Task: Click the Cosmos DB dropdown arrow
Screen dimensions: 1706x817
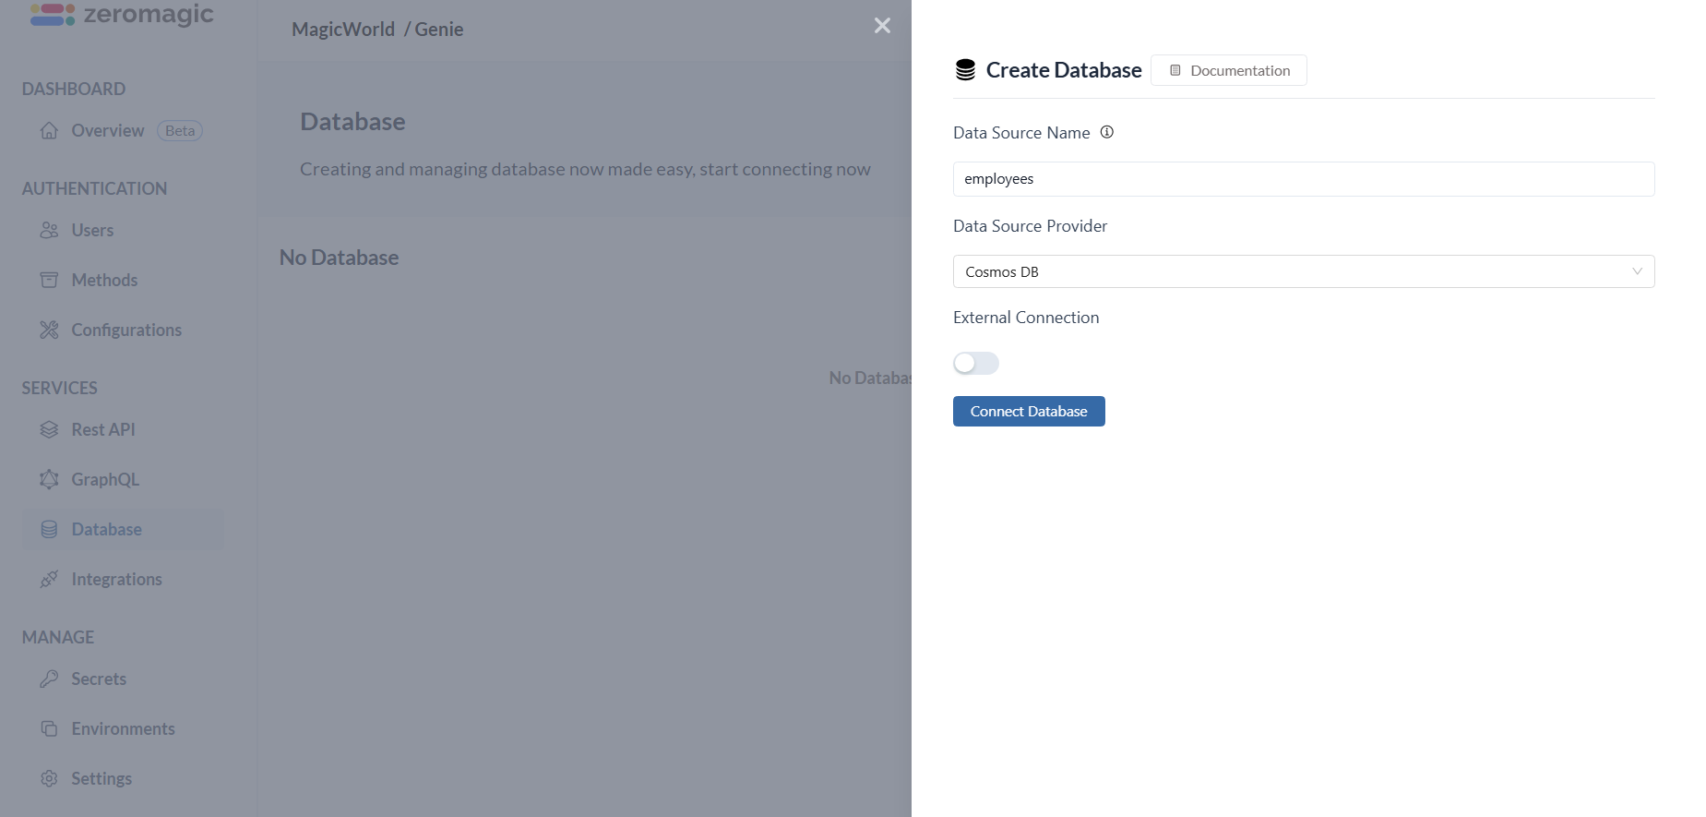Action: pyautogui.click(x=1637, y=271)
